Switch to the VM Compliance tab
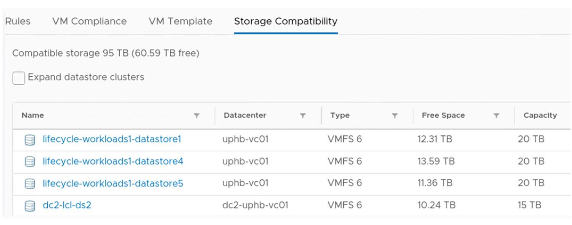Screen dimensions: 572x225 [90, 21]
